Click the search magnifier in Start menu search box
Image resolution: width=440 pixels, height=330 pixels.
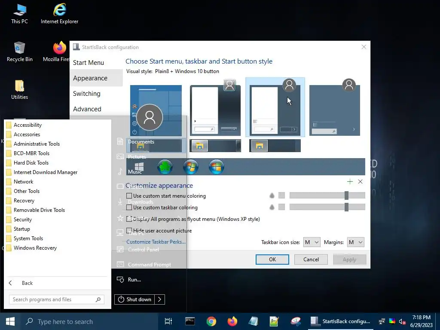98,299
